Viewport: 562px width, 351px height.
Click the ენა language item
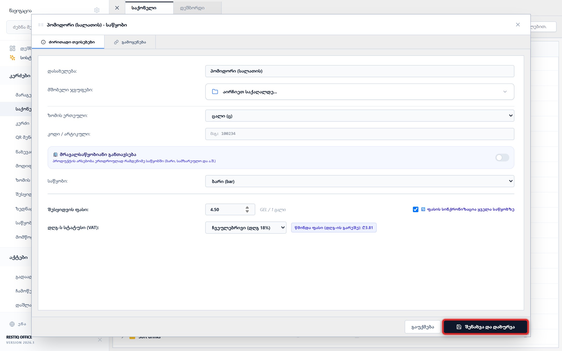[x=22, y=324]
